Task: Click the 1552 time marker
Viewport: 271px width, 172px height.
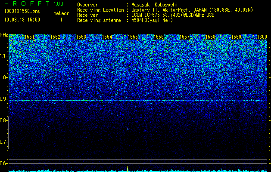Action: point(55,37)
